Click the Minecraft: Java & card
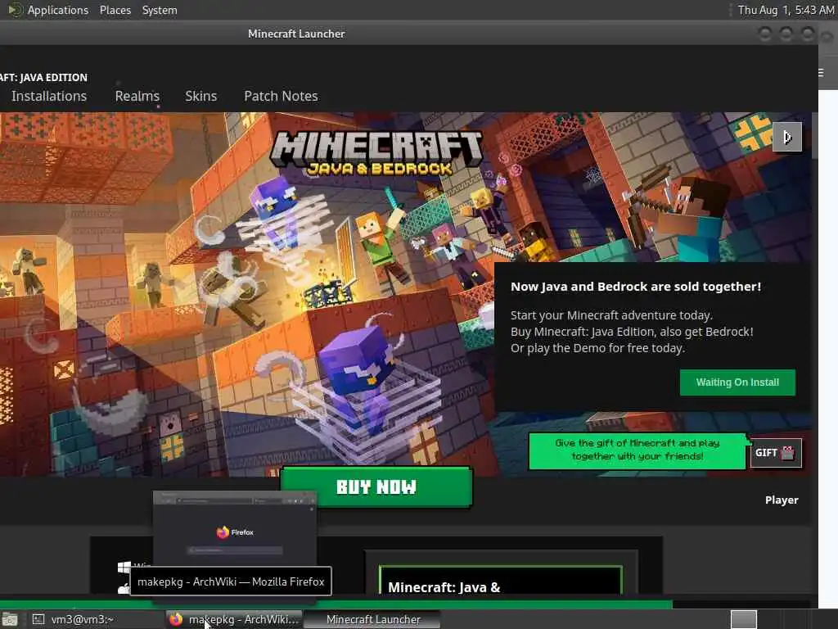838x629 pixels. click(500, 580)
